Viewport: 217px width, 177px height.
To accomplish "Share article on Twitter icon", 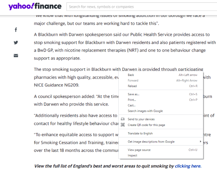I will [x=16, y=43].
